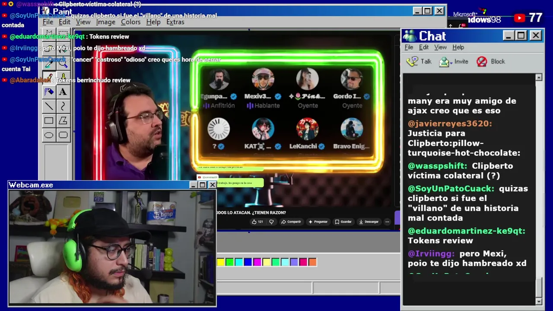Pick the crimson pink color swatch
The width and height of the screenshot is (553, 311).
[303, 262]
